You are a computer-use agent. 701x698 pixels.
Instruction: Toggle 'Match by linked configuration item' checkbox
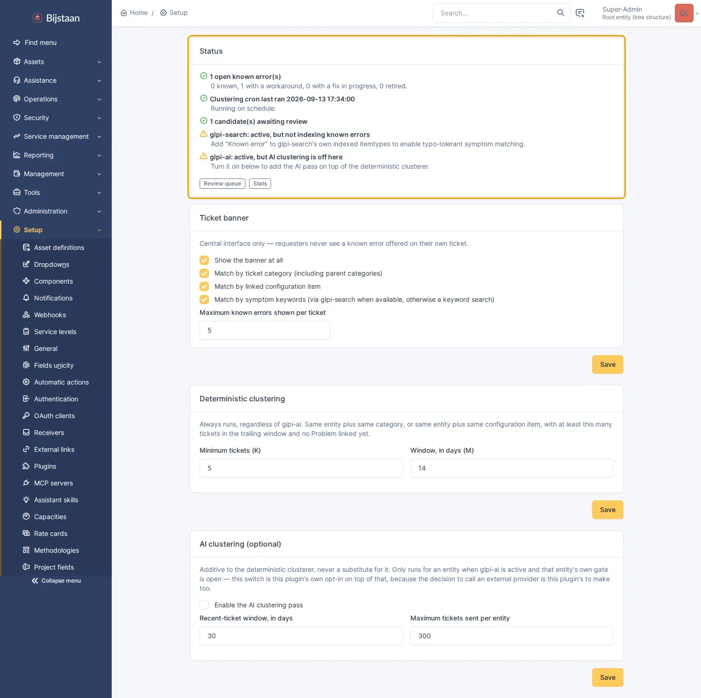(x=204, y=286)
